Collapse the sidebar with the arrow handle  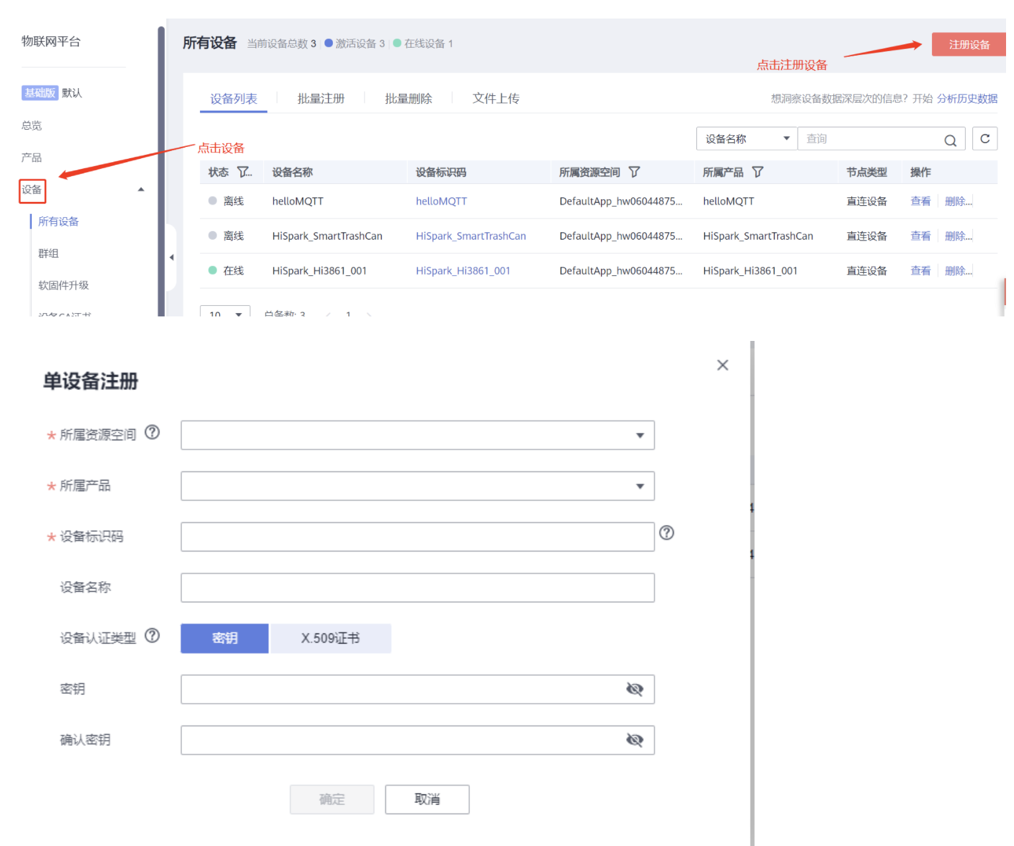[171, 258]
